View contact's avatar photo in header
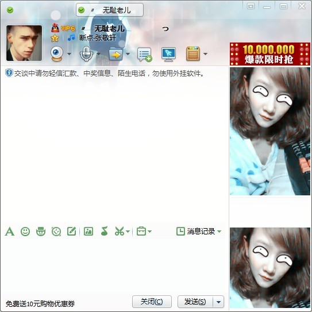Screen dimensions: 312x312 24,43
